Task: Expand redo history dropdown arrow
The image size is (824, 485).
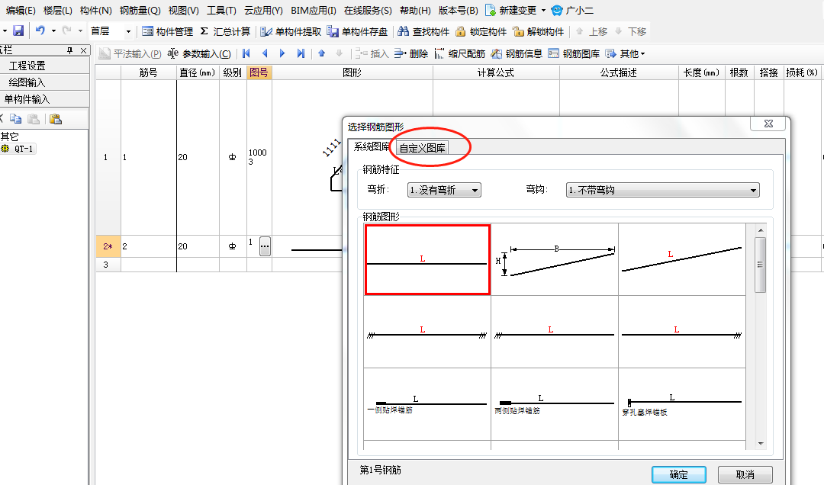Action: pyautogui.click(x=80, y=31)
